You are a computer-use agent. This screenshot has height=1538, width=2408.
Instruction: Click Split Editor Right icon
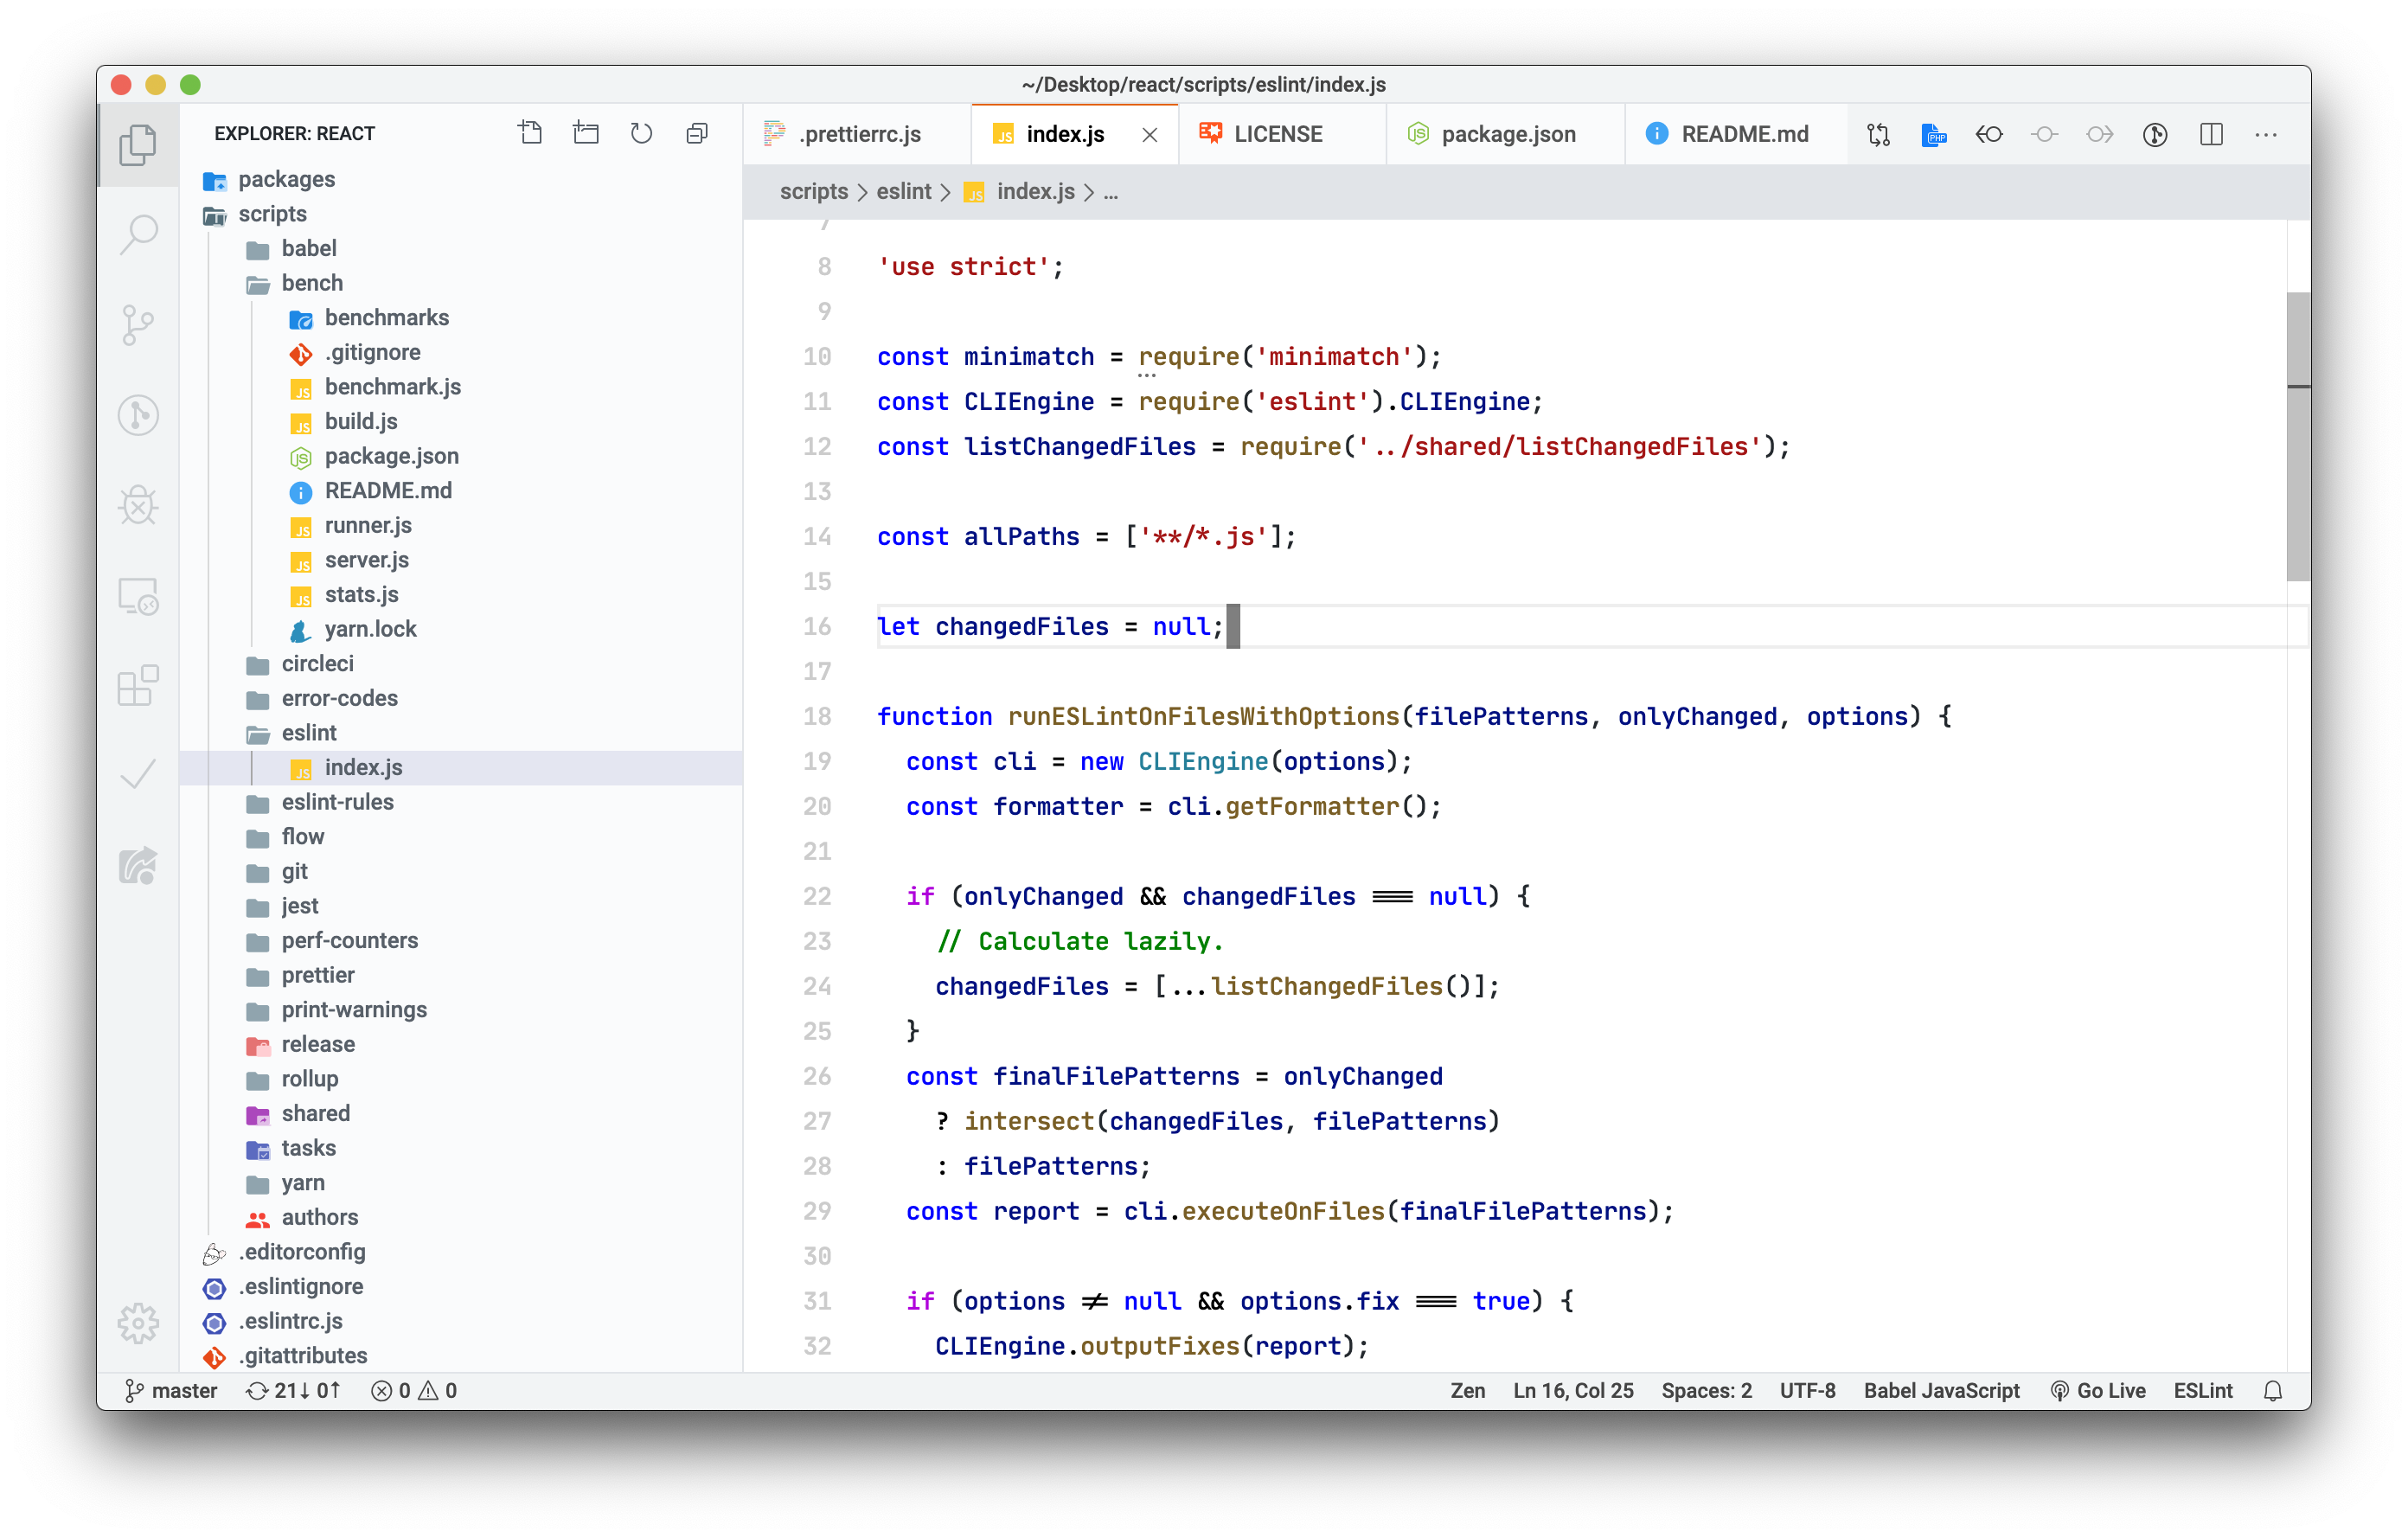pos(2211,134)
